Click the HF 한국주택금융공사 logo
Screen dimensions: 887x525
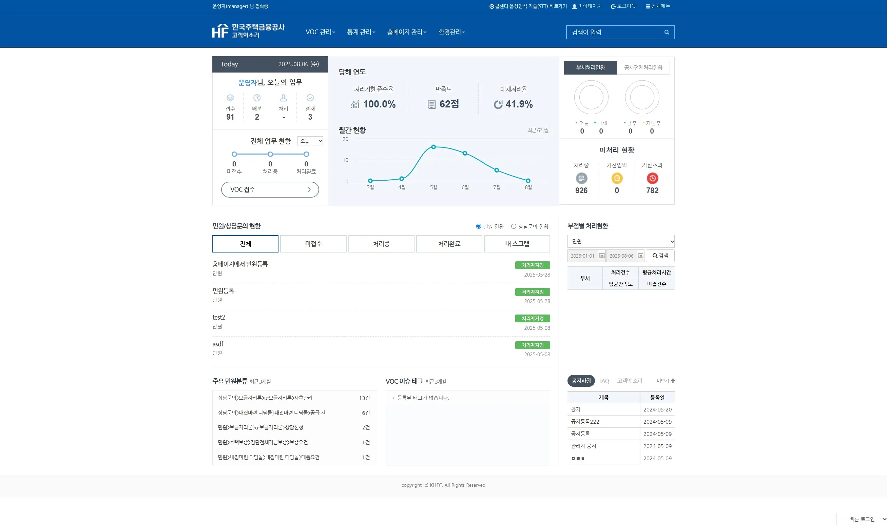tap(249, 31)
